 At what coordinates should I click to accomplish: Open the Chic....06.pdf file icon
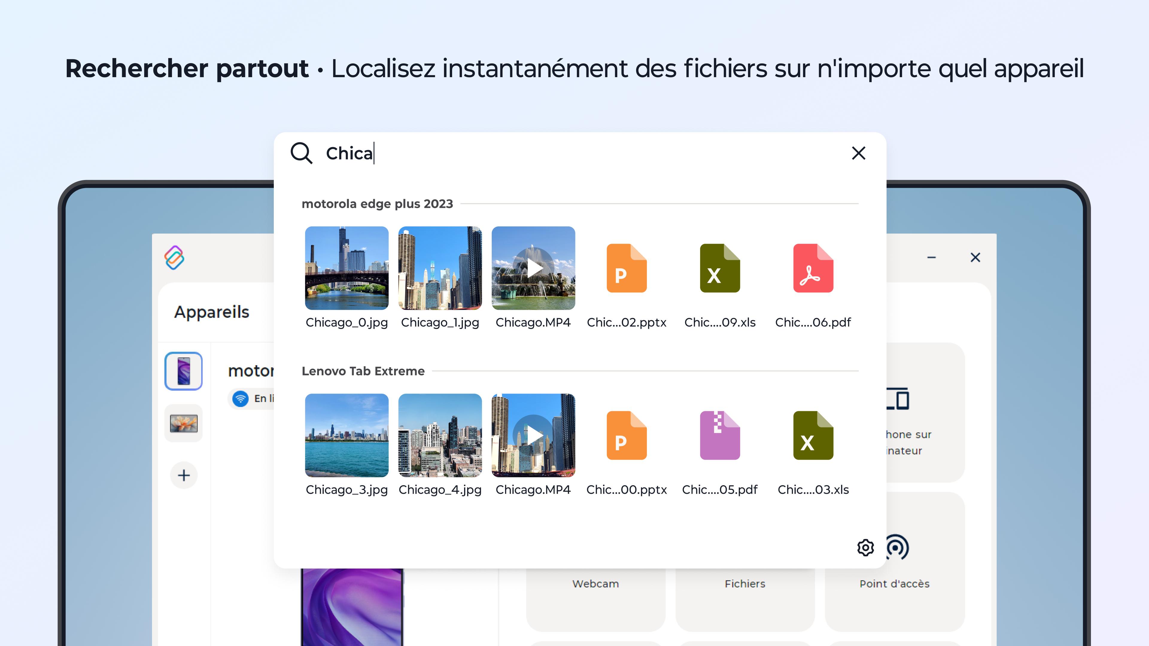[x=813, y=268]
